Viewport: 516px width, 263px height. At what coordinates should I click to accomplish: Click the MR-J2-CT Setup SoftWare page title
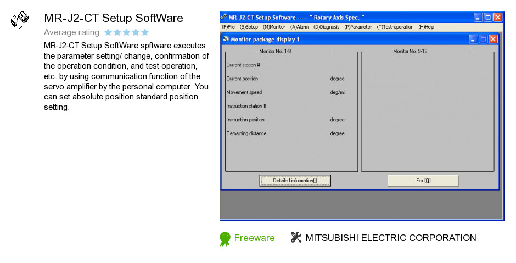click(114, 18)
